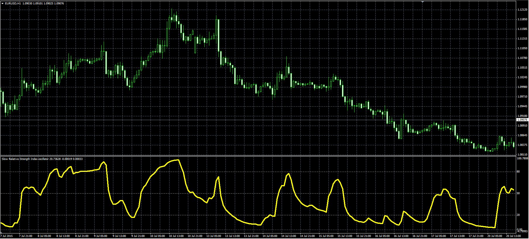The width and height of the screenshot is (529, 239).
Task: Click the 15 Jul 21:00 time label
Action: tap(364, 236)
